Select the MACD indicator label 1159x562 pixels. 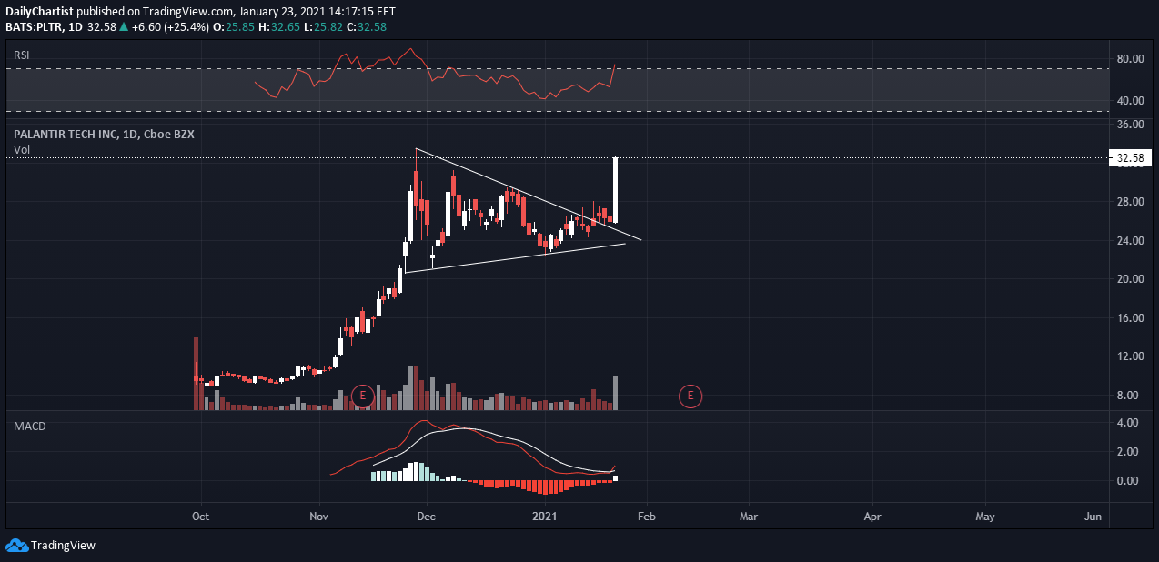point(29,426)
